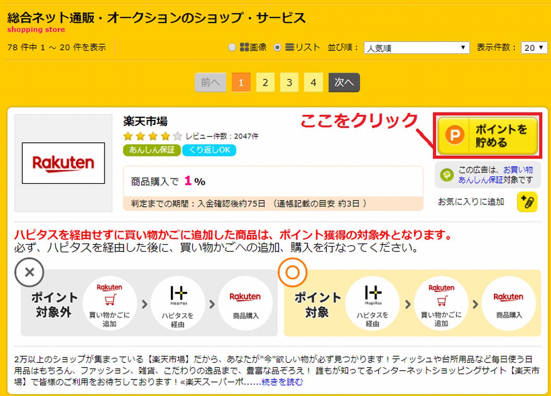Viewport: 551px width, 396px height.
Task: Click the red ハピタスを経由せずに warning text
Action: coord(233,235)
